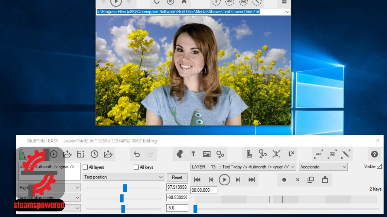Copy the key with the overlapping squares icon

click(x=311, y=180)
